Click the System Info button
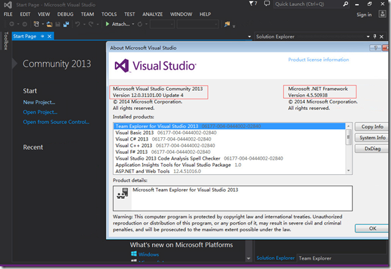 [x=372, y=138]
